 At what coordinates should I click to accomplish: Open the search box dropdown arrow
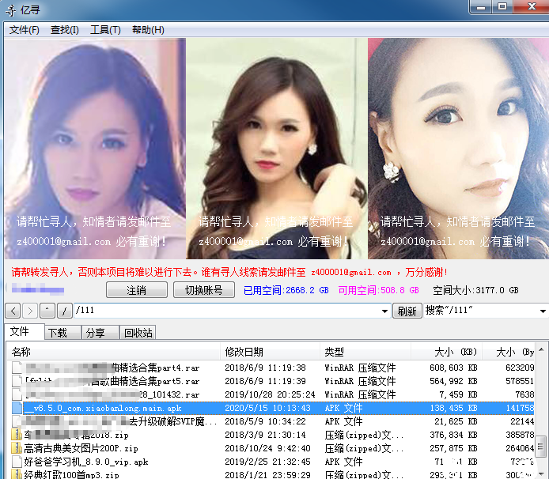coord(543,311)
